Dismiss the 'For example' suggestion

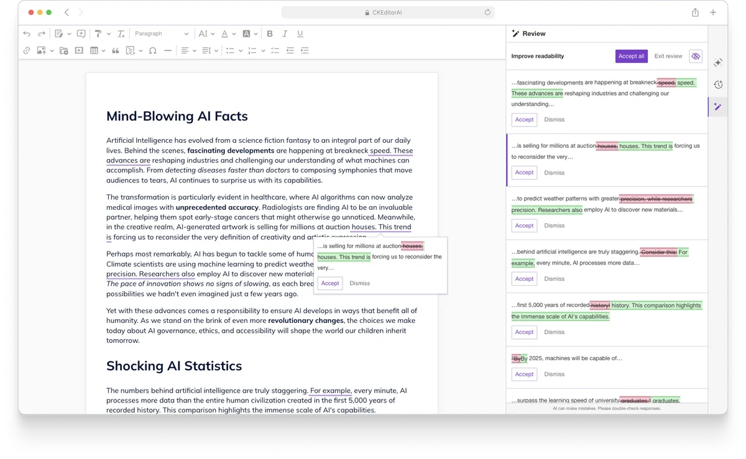coord(555,279)
